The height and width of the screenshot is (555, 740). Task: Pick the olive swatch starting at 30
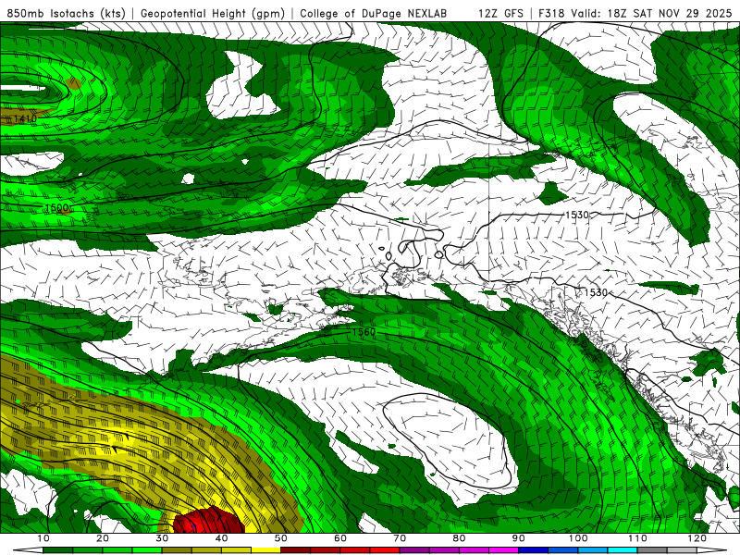[177, 550]
